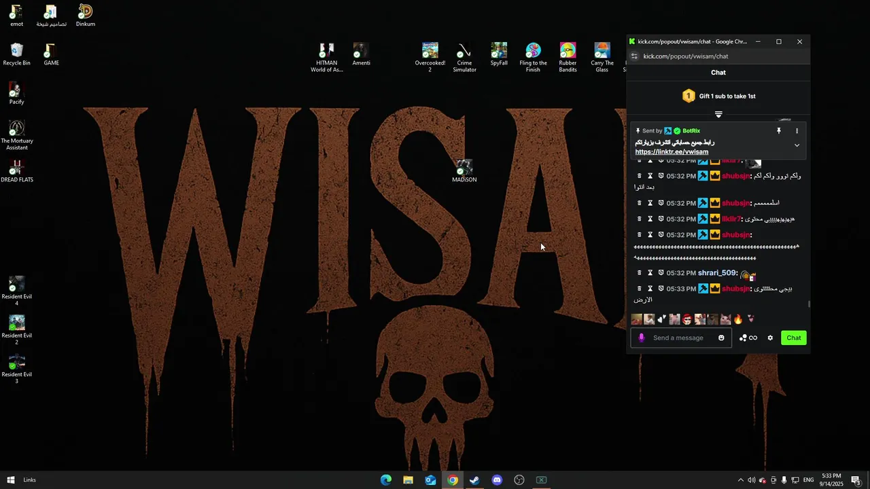This screenshot has width=870, height=489.
Task: Open llklr7's username in chat
Action: click(731, 219)
